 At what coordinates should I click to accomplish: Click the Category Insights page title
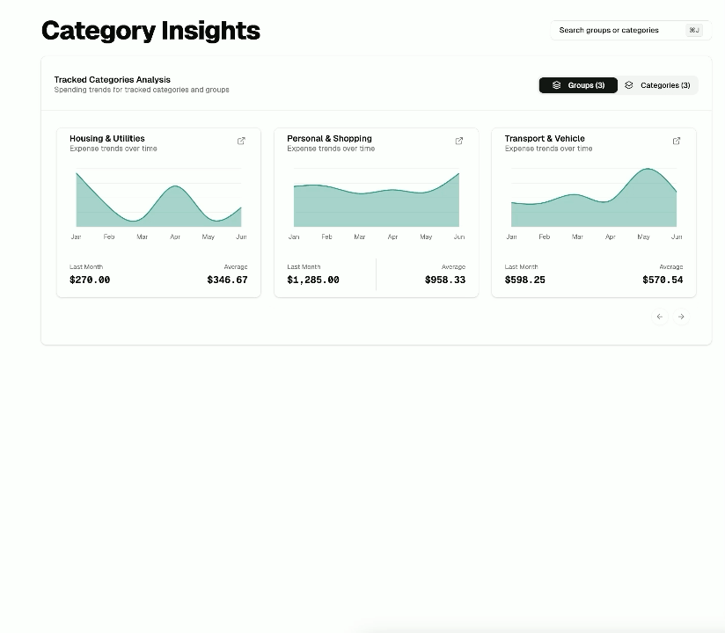click(x=150, y=31)
